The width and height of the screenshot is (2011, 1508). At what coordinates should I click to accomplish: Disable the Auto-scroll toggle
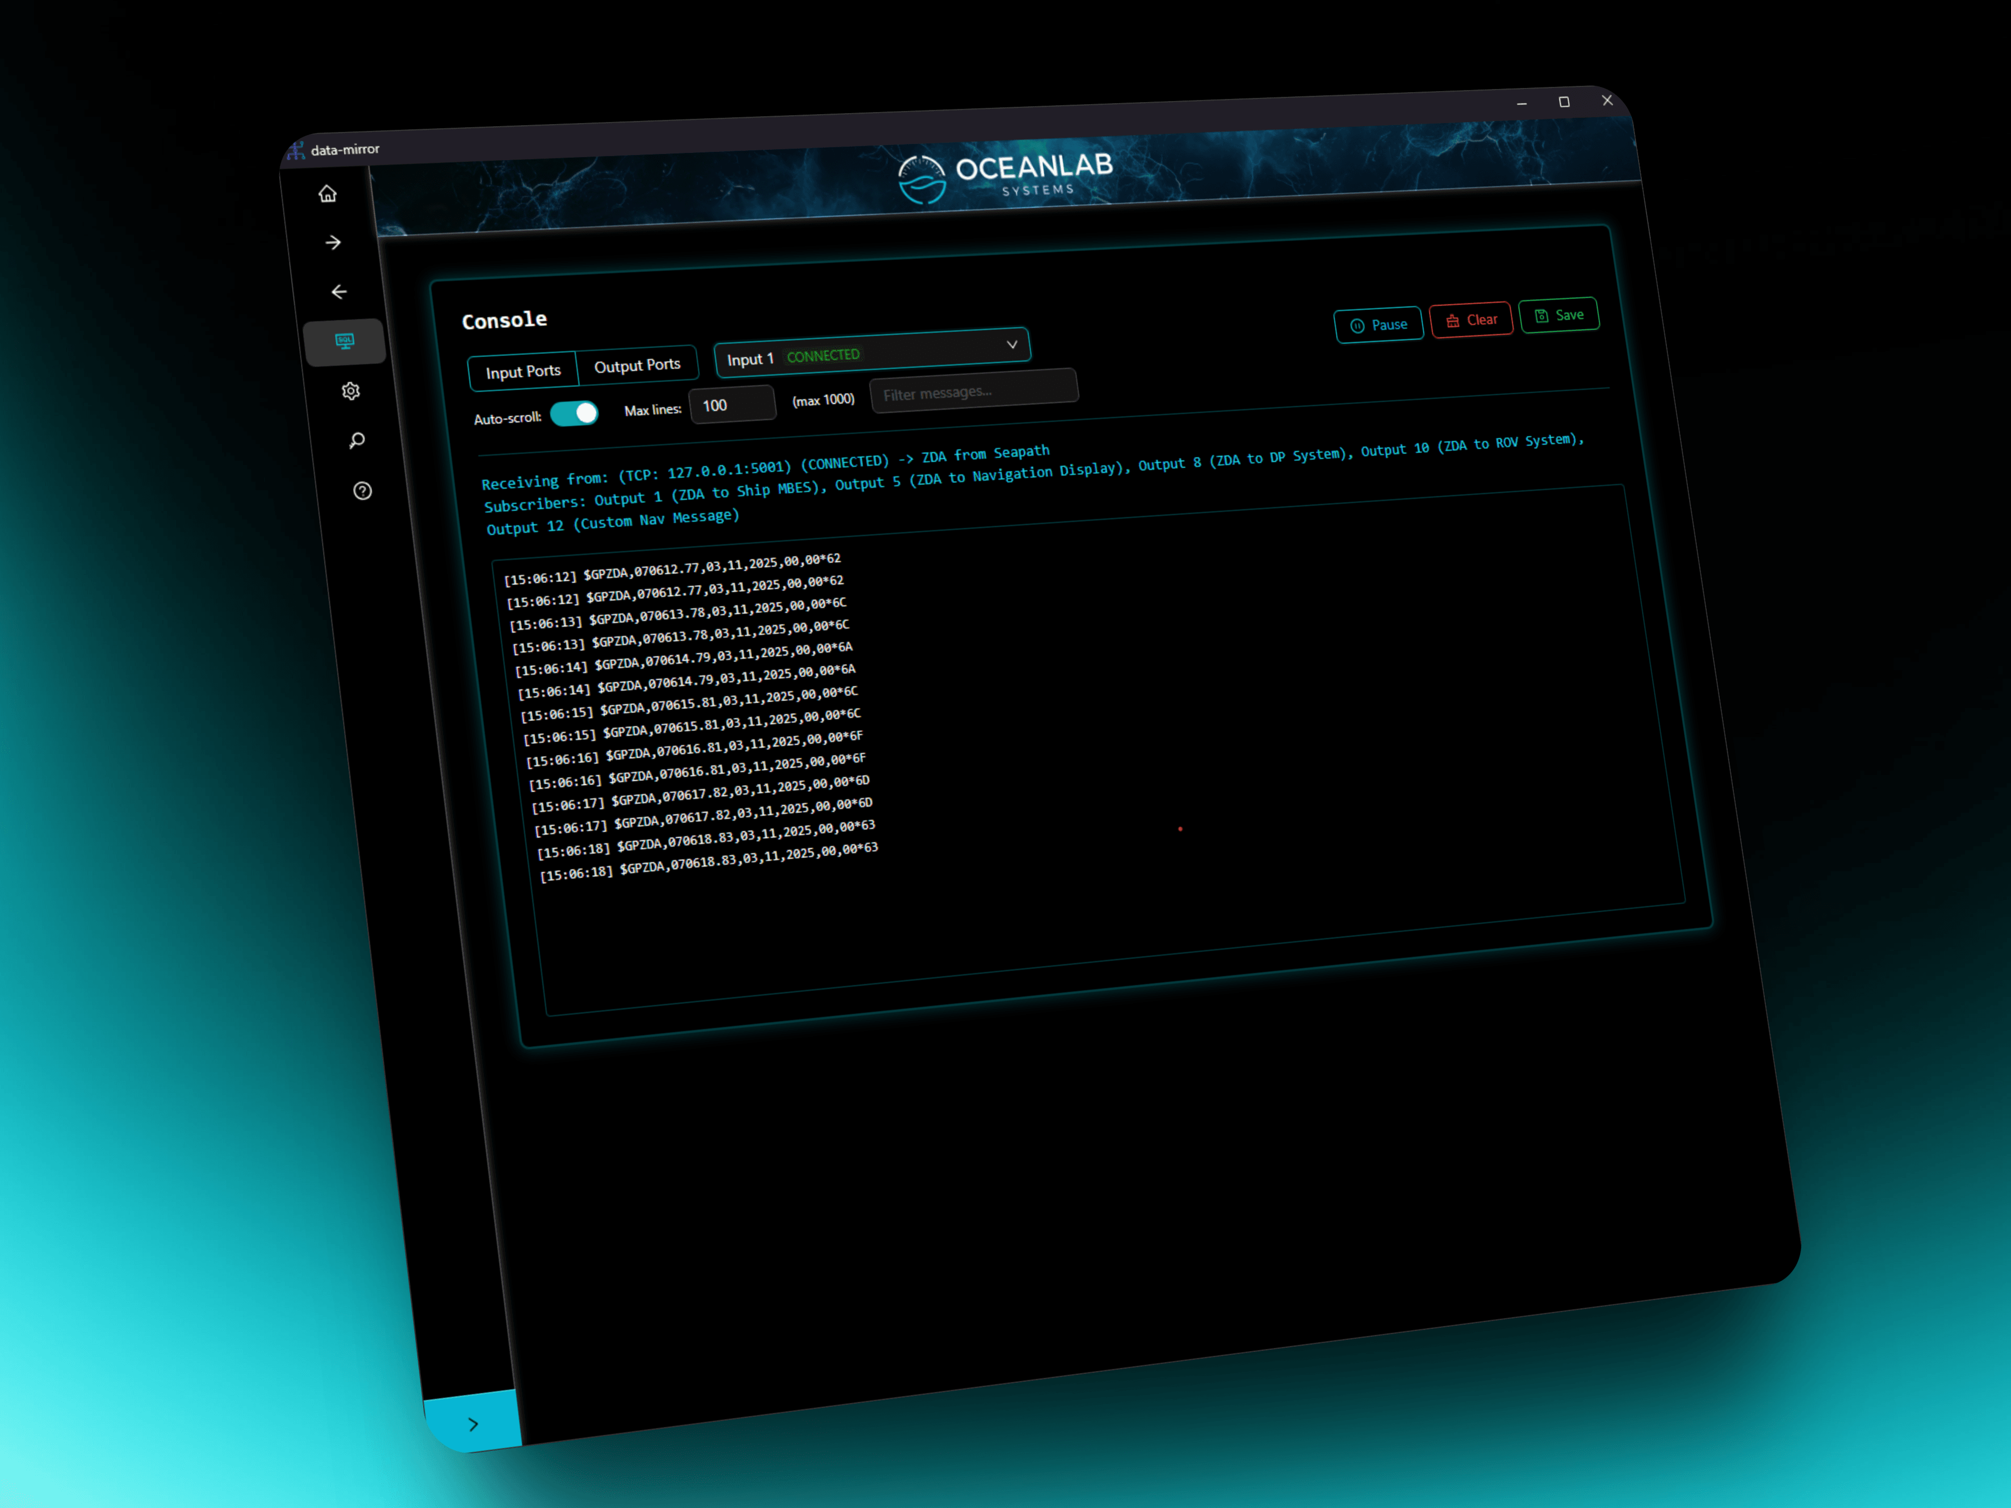(x=574, y=414)
